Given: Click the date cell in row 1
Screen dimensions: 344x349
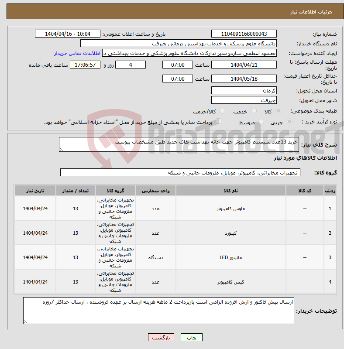Looking at the screenshot, I should click(x=35, y=209).
